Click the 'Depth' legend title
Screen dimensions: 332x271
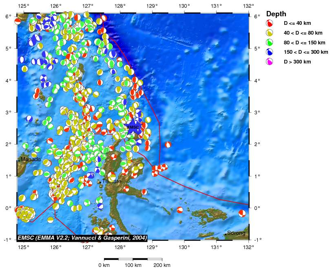point(276,14)
